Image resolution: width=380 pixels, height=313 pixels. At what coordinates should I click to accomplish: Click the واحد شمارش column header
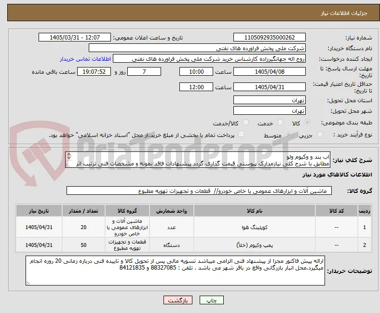click(x=172, y=211)
